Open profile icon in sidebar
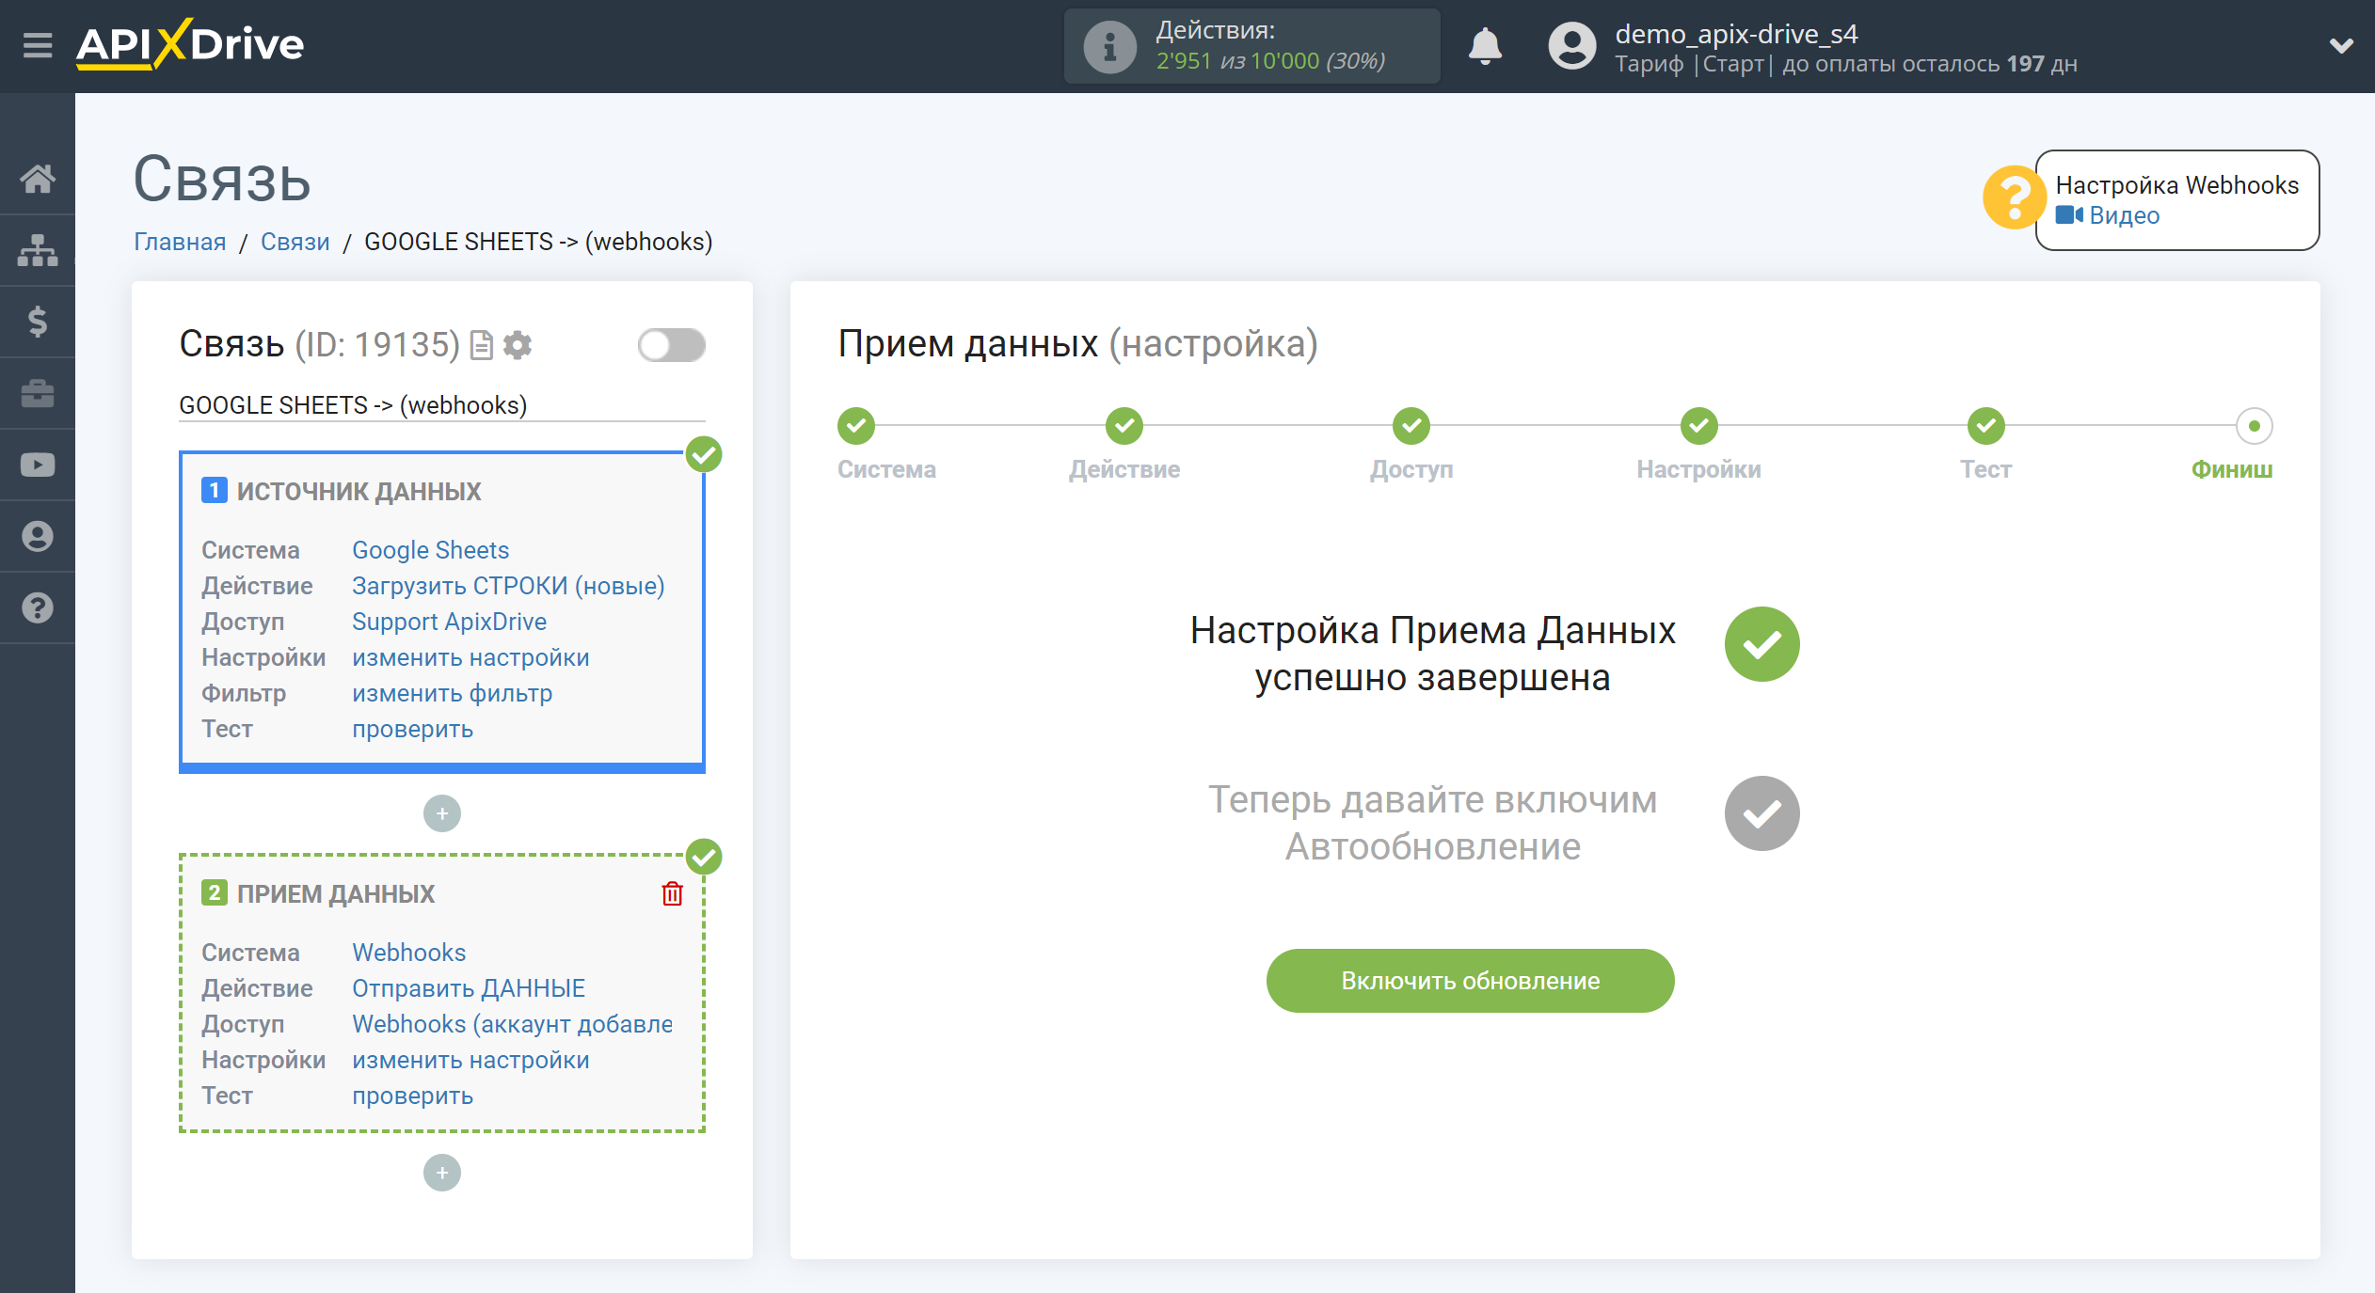 (38, 536)
